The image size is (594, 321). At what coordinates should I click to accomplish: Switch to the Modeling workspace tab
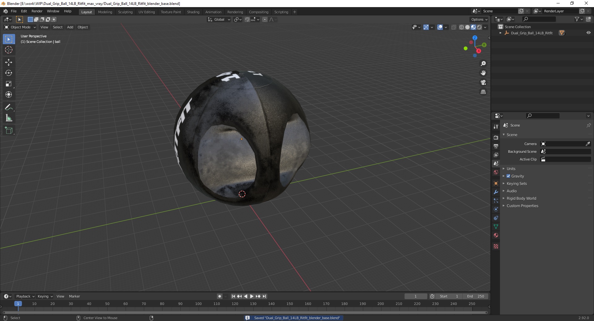105,12
